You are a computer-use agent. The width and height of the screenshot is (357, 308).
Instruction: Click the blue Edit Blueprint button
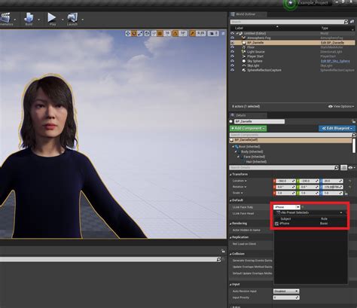(x=337, y=128)
